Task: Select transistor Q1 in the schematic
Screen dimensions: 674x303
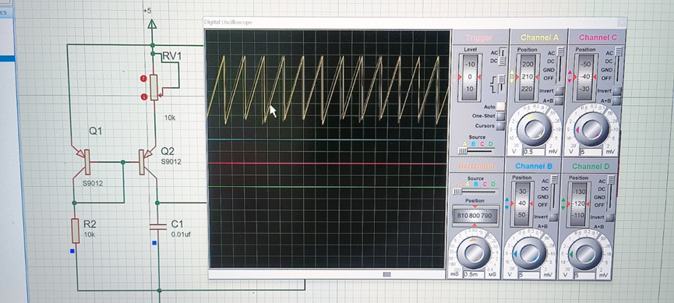Action: coord(85,162)
